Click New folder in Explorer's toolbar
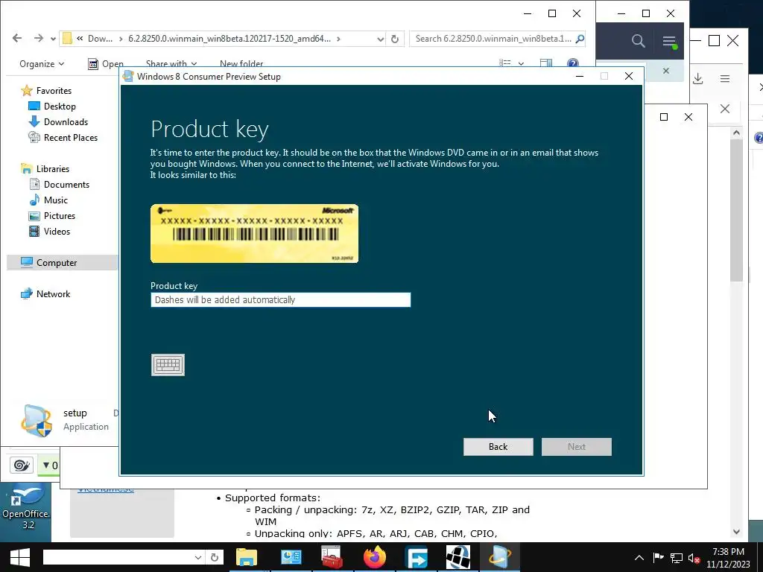 click(241, 64)
